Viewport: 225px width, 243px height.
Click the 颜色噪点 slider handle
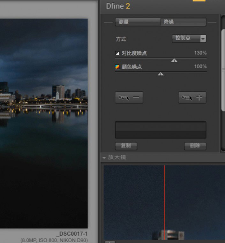tap(161, 74)
